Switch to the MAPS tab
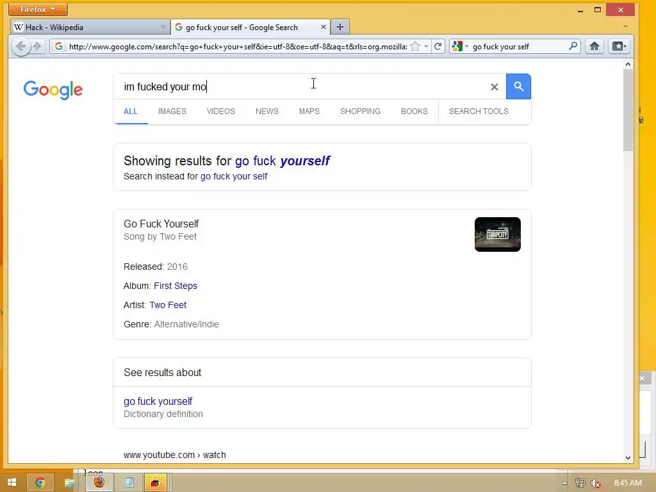The width and height of the screenshot is (656, 492). pos(309,111)
